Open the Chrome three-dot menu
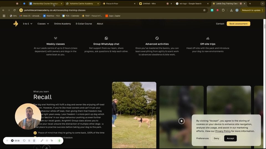The image size is (266, 149). (262, 10)
